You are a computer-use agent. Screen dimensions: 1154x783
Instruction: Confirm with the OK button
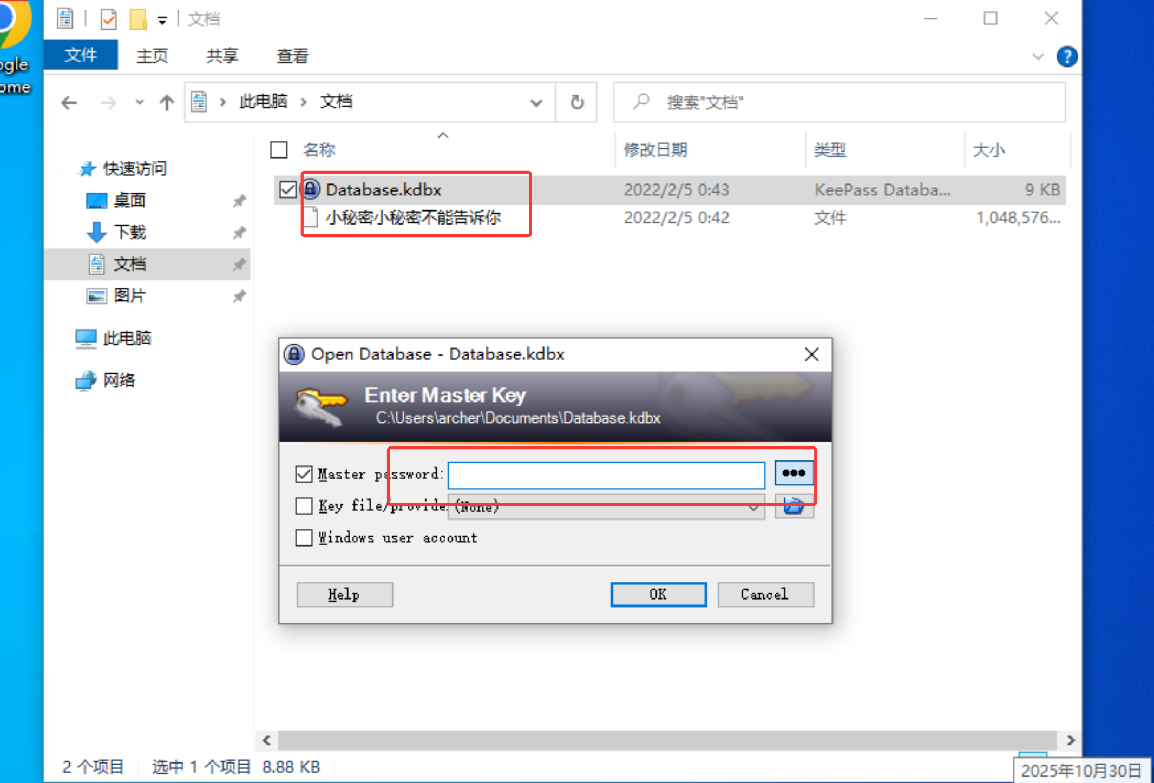click(658, 594)
